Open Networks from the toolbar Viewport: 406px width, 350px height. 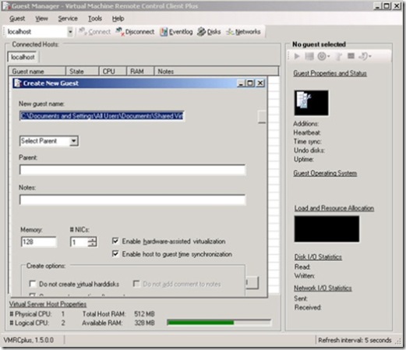point(243,32)
